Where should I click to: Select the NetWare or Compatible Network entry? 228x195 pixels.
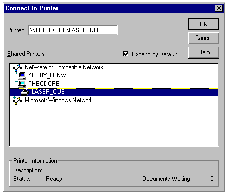(x=64, y=67)
